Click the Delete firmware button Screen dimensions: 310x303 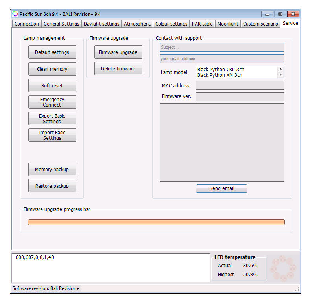click(x=118, y=68)
